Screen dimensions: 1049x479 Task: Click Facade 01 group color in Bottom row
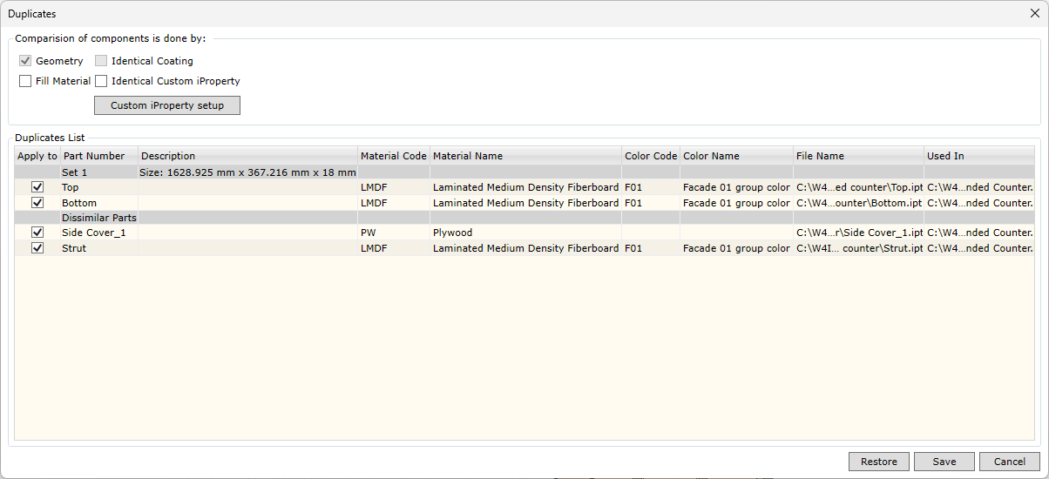coord(737,203)
